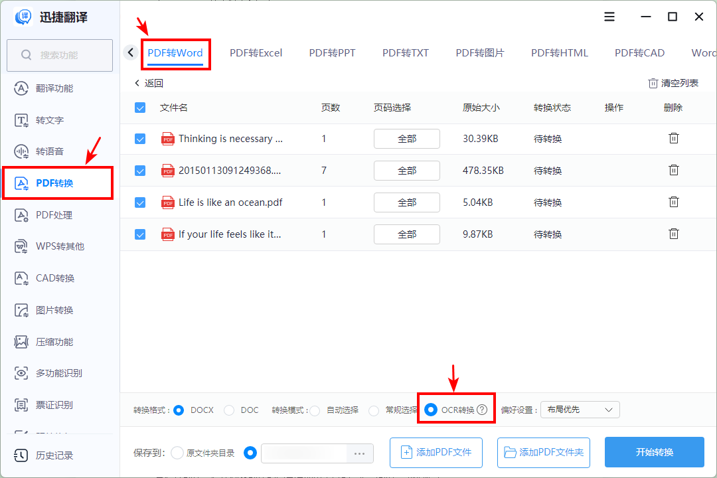Delete the Thinking is necessary file row

tap(674, 138)
